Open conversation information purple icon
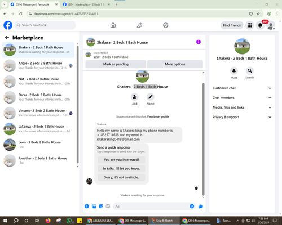 199,42
